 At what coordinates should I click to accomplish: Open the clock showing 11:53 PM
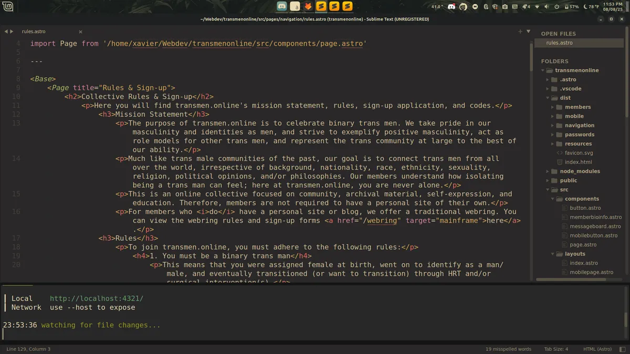(613, 7)
